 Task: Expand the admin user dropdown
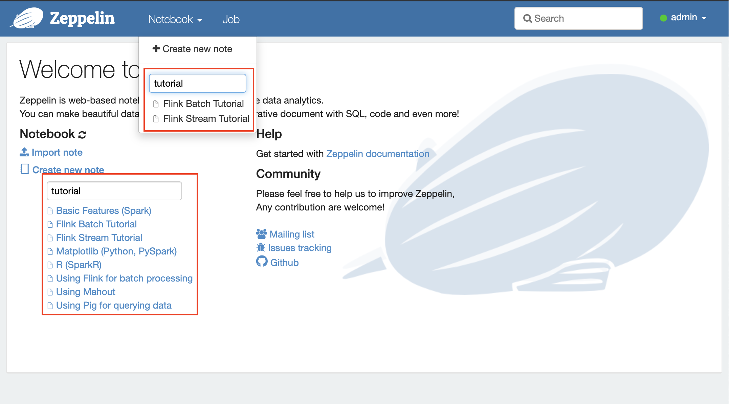688,18
